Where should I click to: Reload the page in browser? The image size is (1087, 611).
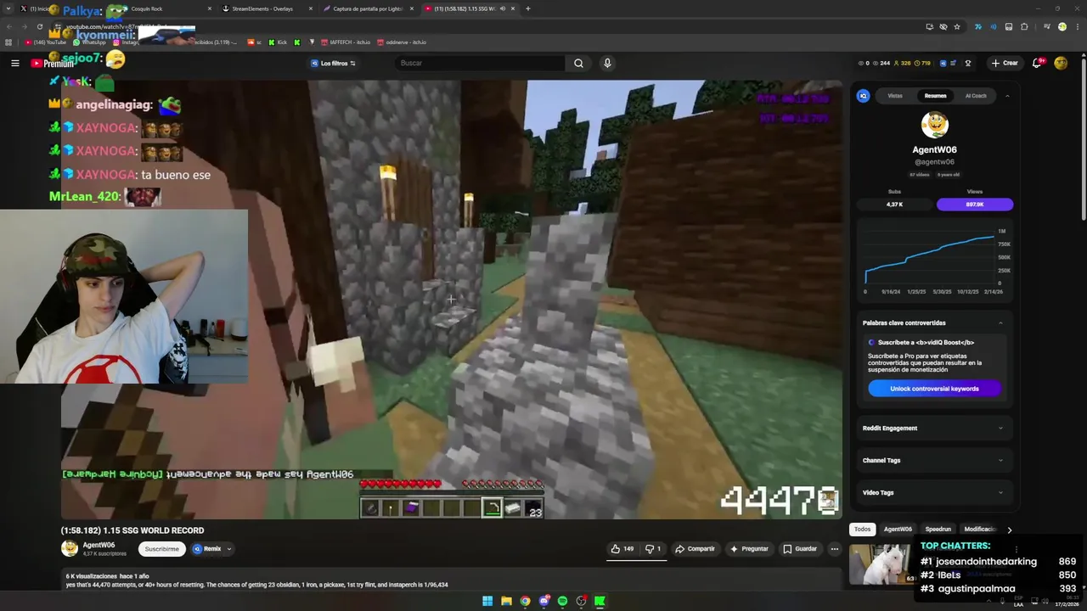coord(39,26)
